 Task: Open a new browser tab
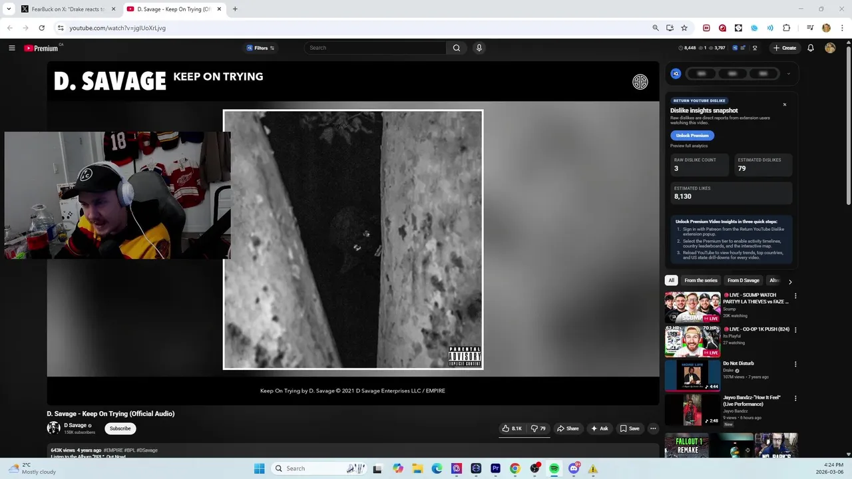[235, 9]
